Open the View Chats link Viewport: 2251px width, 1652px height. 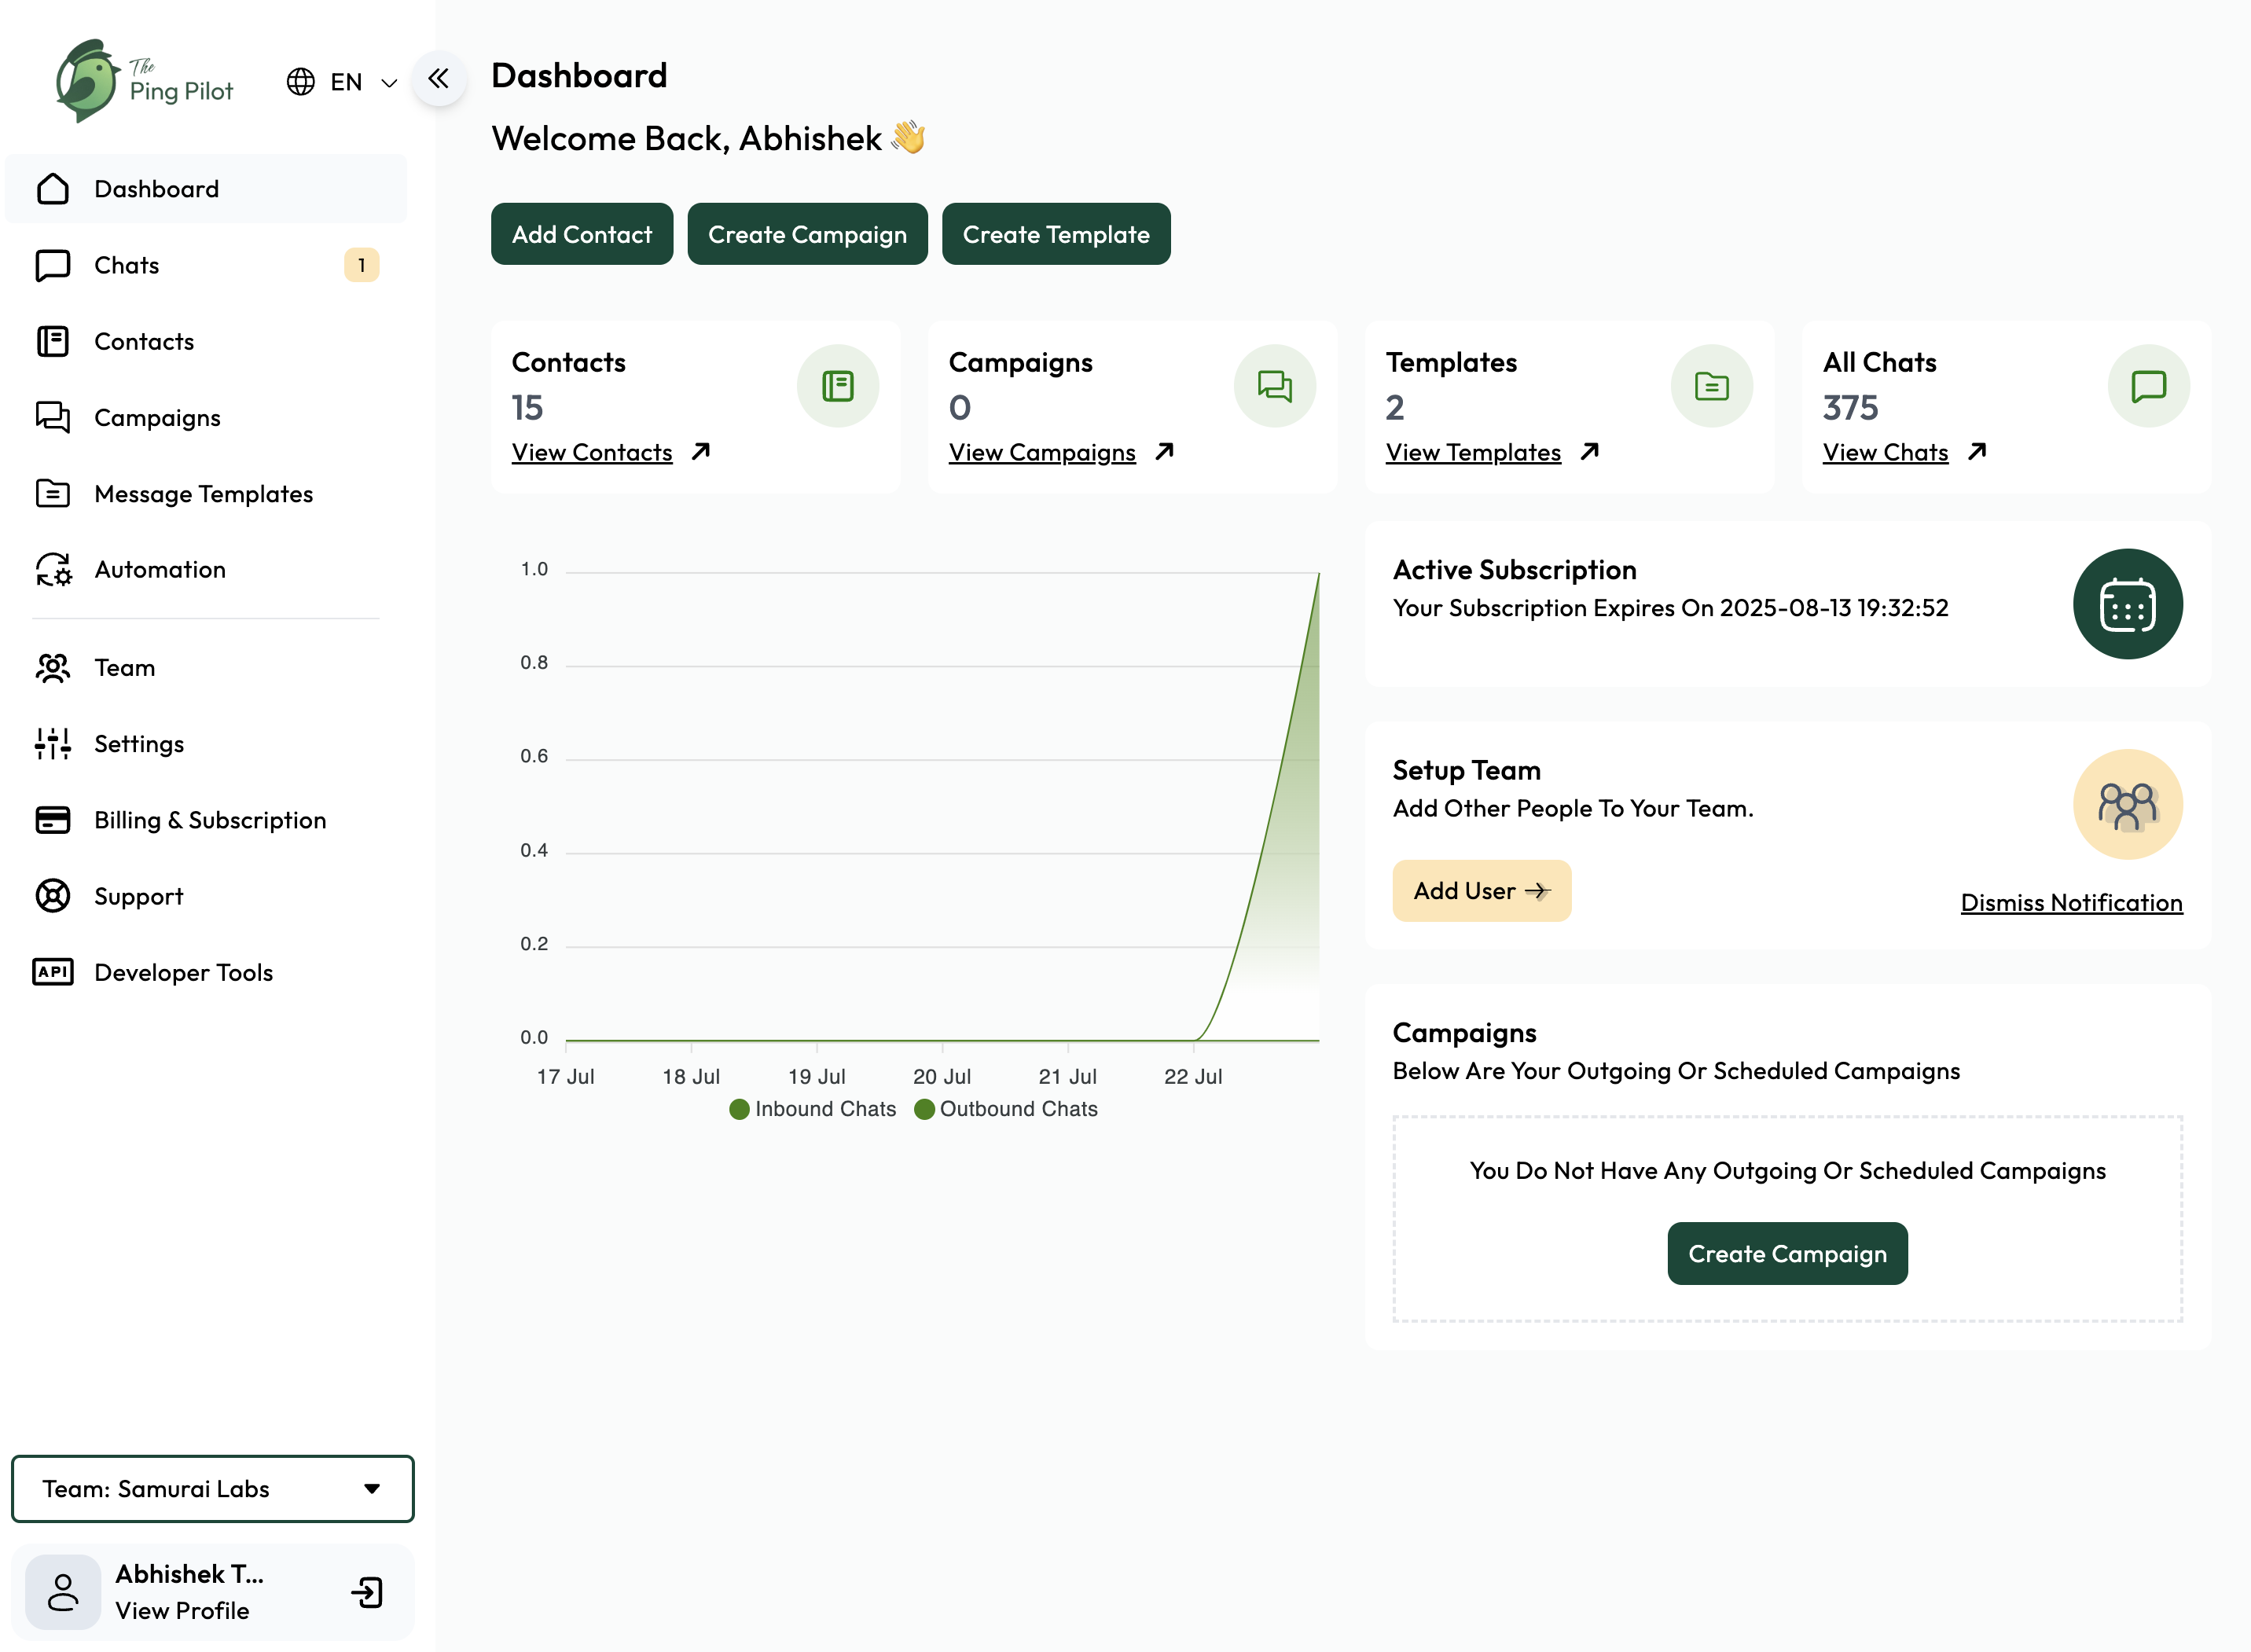1885,452
